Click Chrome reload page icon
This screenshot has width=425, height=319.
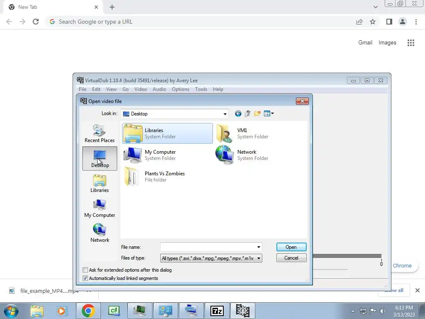36,22
